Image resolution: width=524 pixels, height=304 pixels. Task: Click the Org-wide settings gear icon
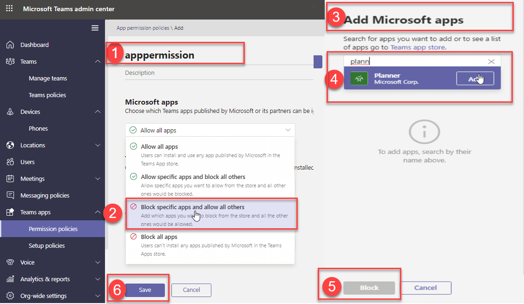point(10,296)
